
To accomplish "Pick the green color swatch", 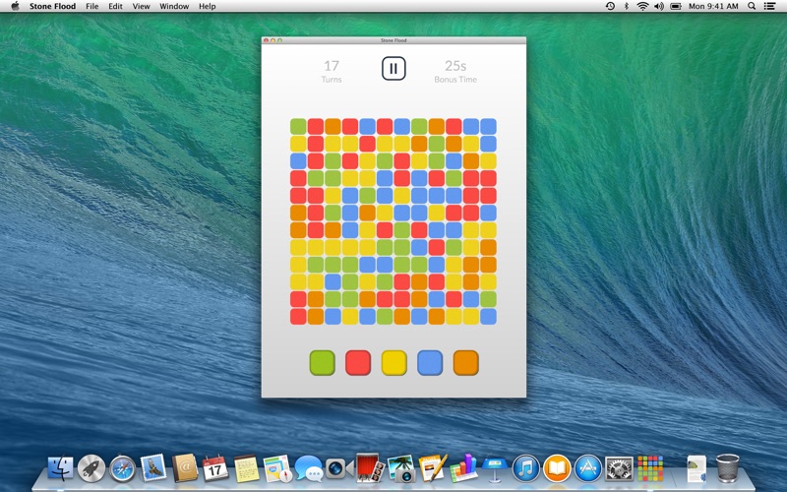I will coord(322,362).
